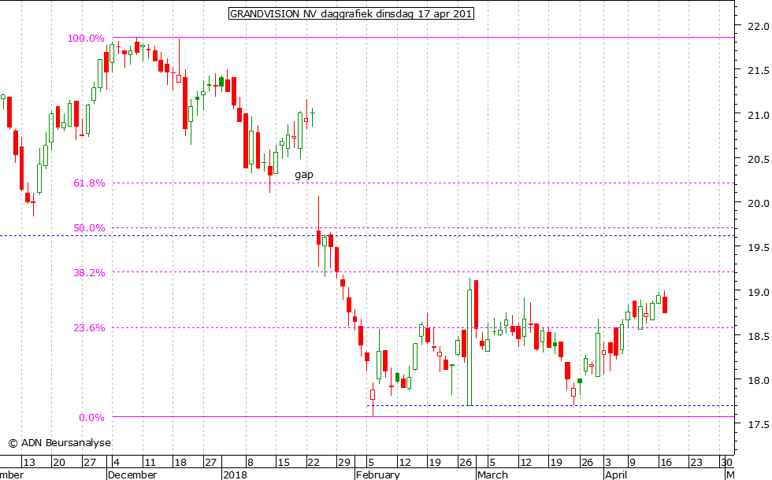Click the 18.5 price axis value

(758, 337)
